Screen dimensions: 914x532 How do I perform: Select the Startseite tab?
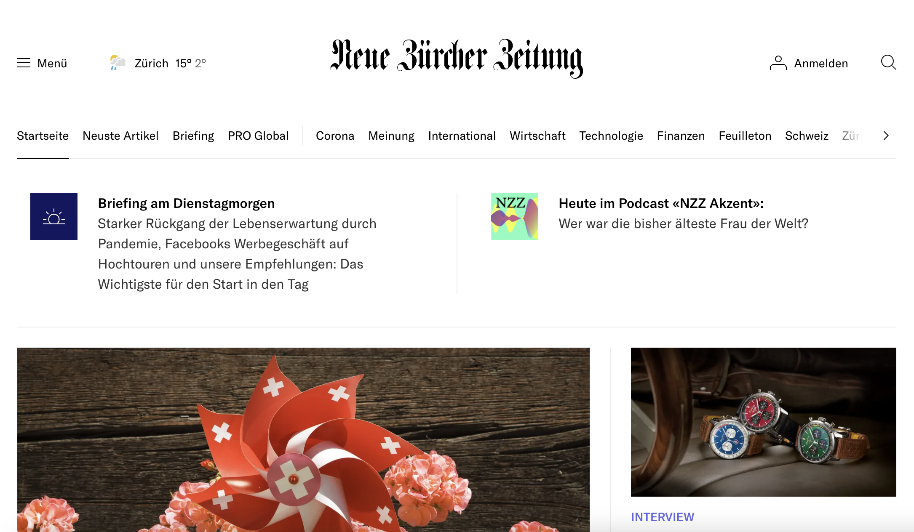click(43, 136)
